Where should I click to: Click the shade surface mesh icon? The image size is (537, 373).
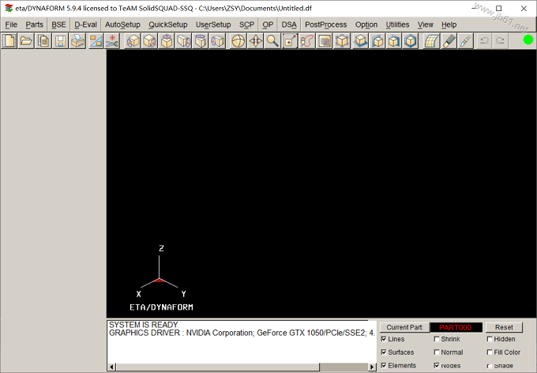coord(431,41)
